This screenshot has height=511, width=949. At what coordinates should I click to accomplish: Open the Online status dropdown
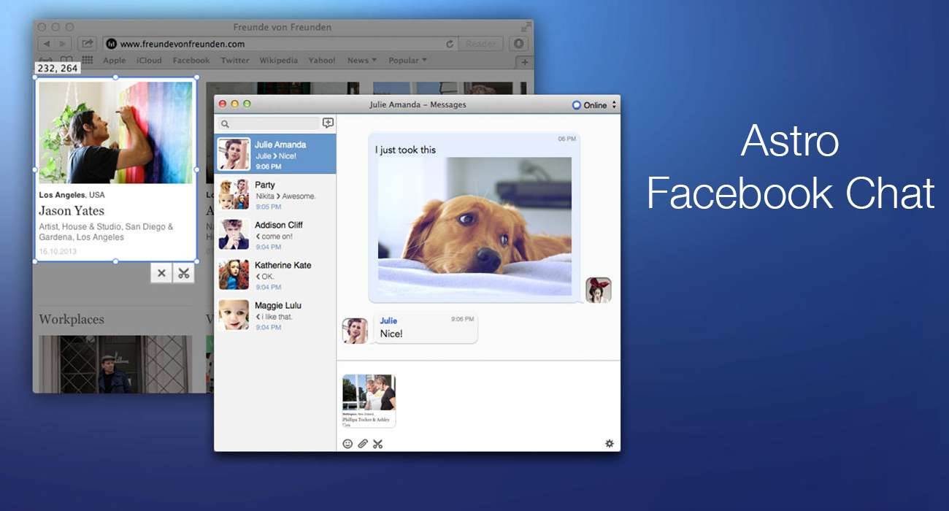pyautogui.click(x=594, y=105)
